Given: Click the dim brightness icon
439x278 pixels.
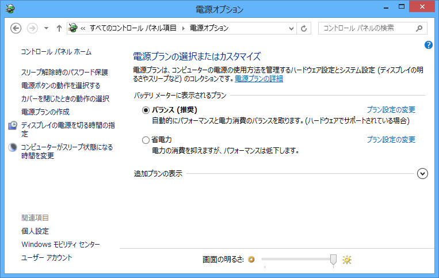Looking at the screenshot, I should coord(251,260).
